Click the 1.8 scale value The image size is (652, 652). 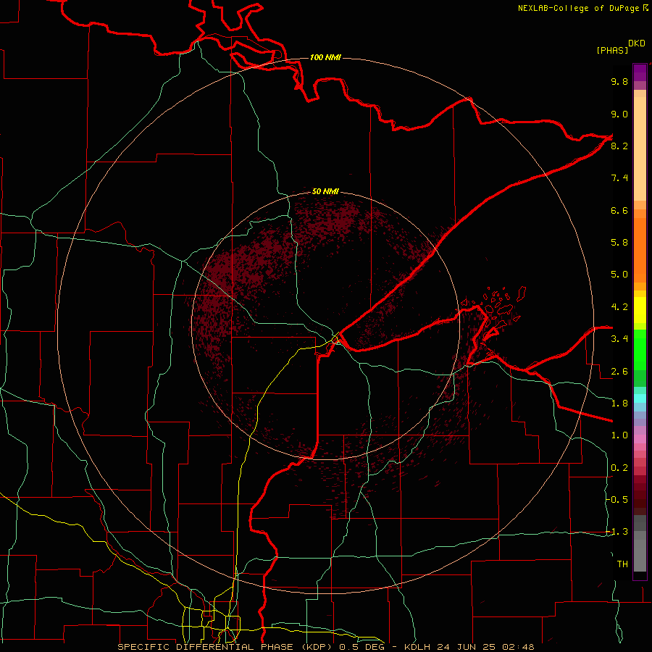pos(619,404)
